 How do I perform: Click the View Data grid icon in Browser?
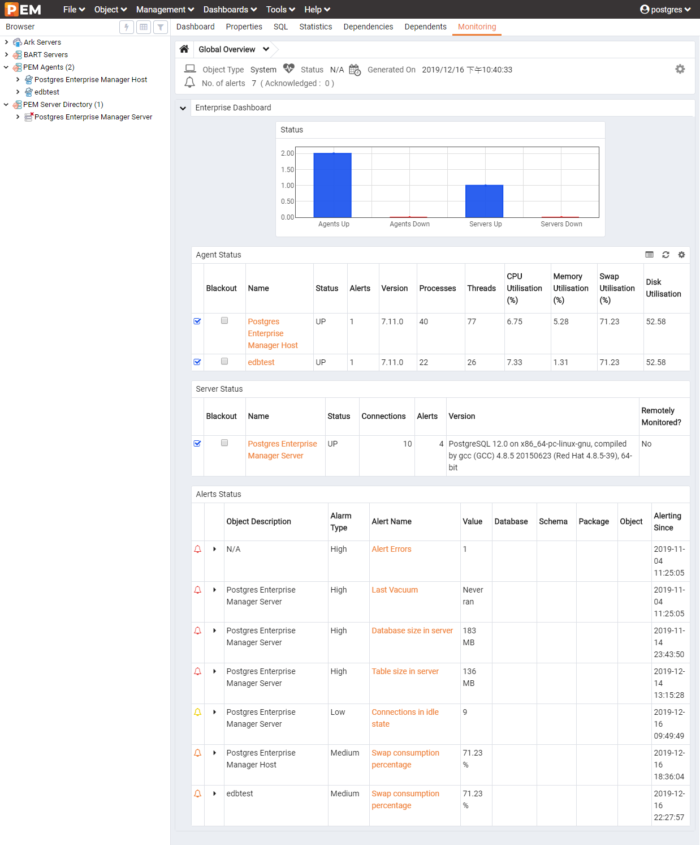[144, 27]
